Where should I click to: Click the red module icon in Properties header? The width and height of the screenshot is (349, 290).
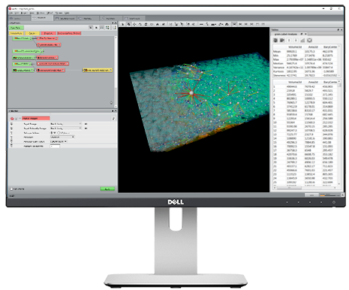(12, 119)
